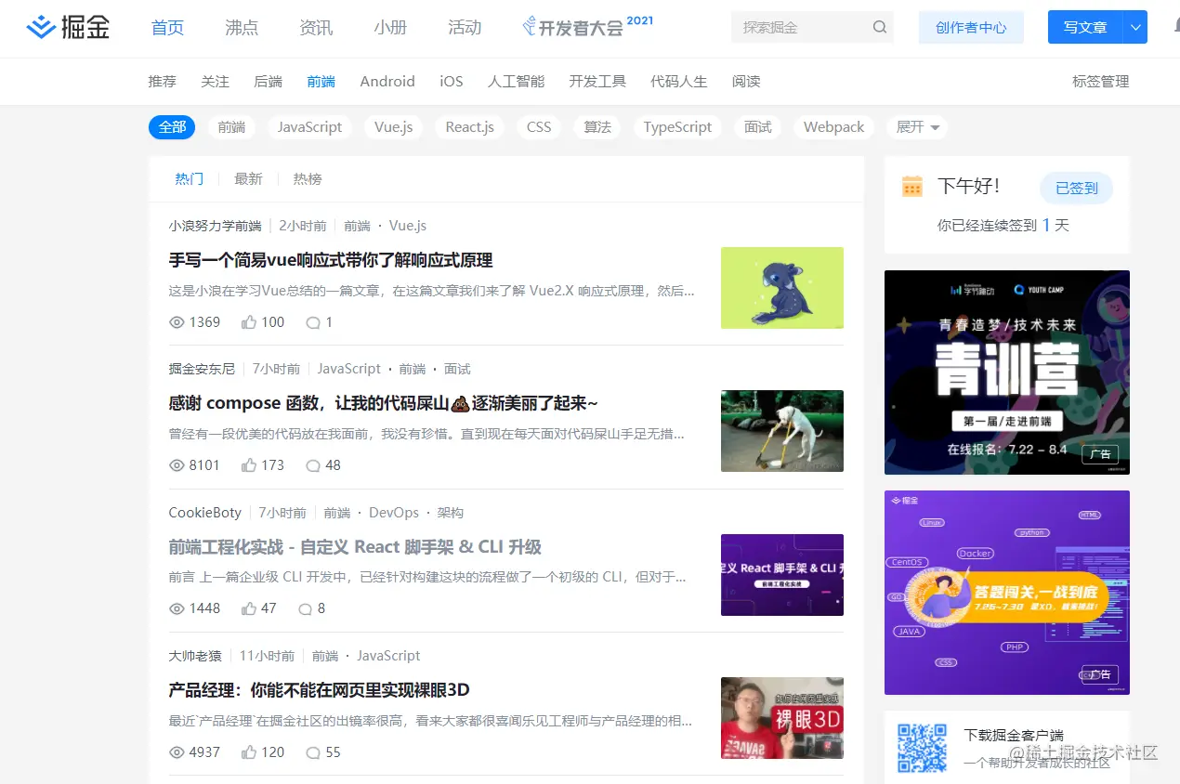Sort articles by 热榜
The height and width of the screenshot is (784, 1180).
308,178
